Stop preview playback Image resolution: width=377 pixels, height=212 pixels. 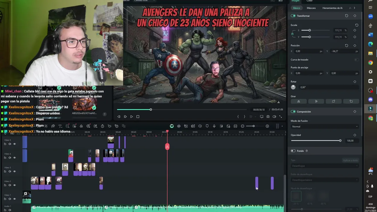(x=138, y=117)
